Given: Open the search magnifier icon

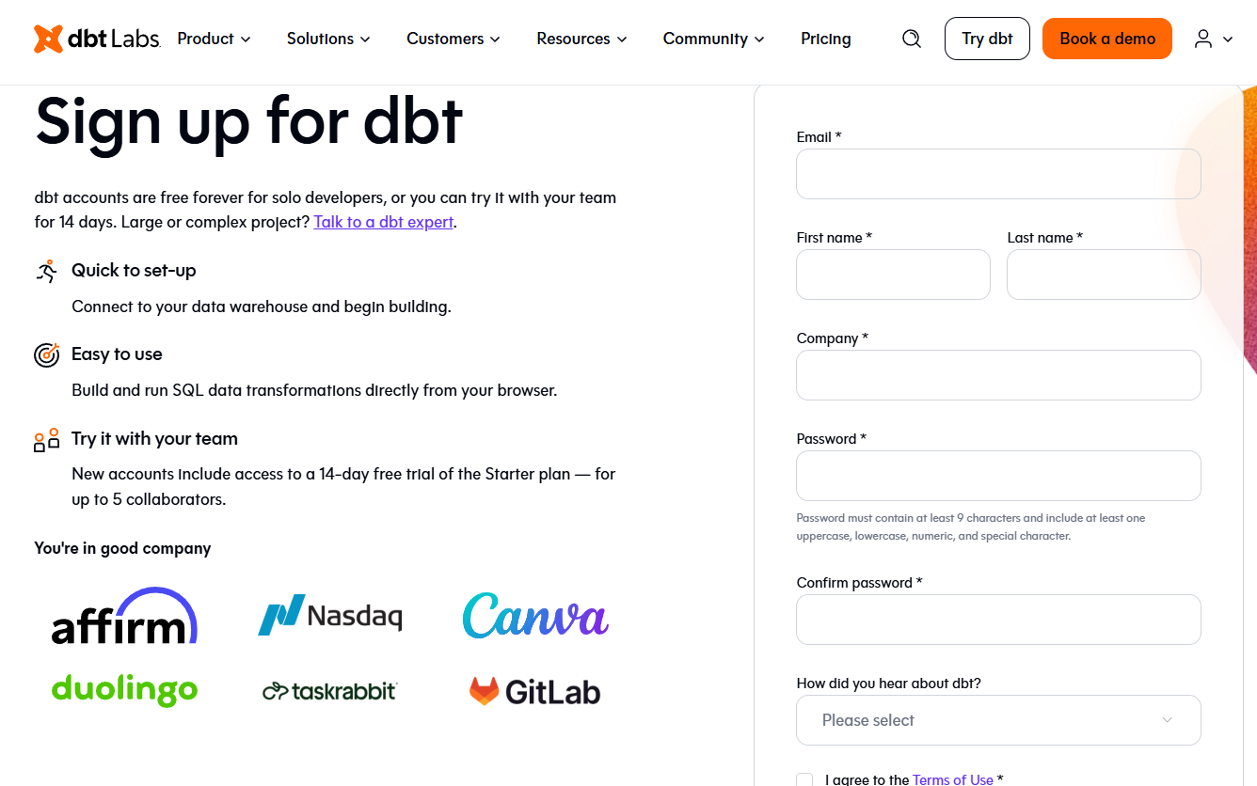Looking at the screenshot, I should [x=911, y=38].
